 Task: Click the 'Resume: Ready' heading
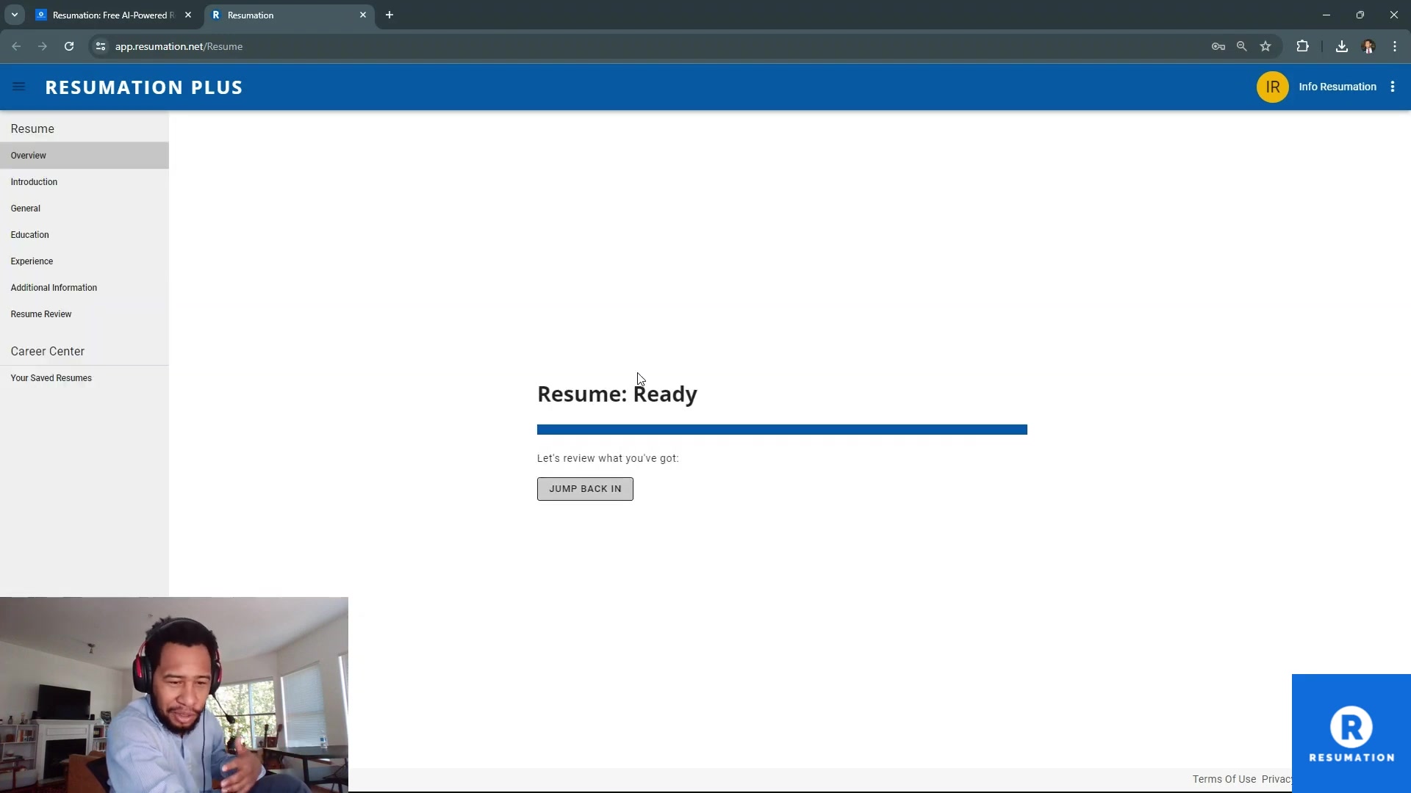(x=617, y=394)
